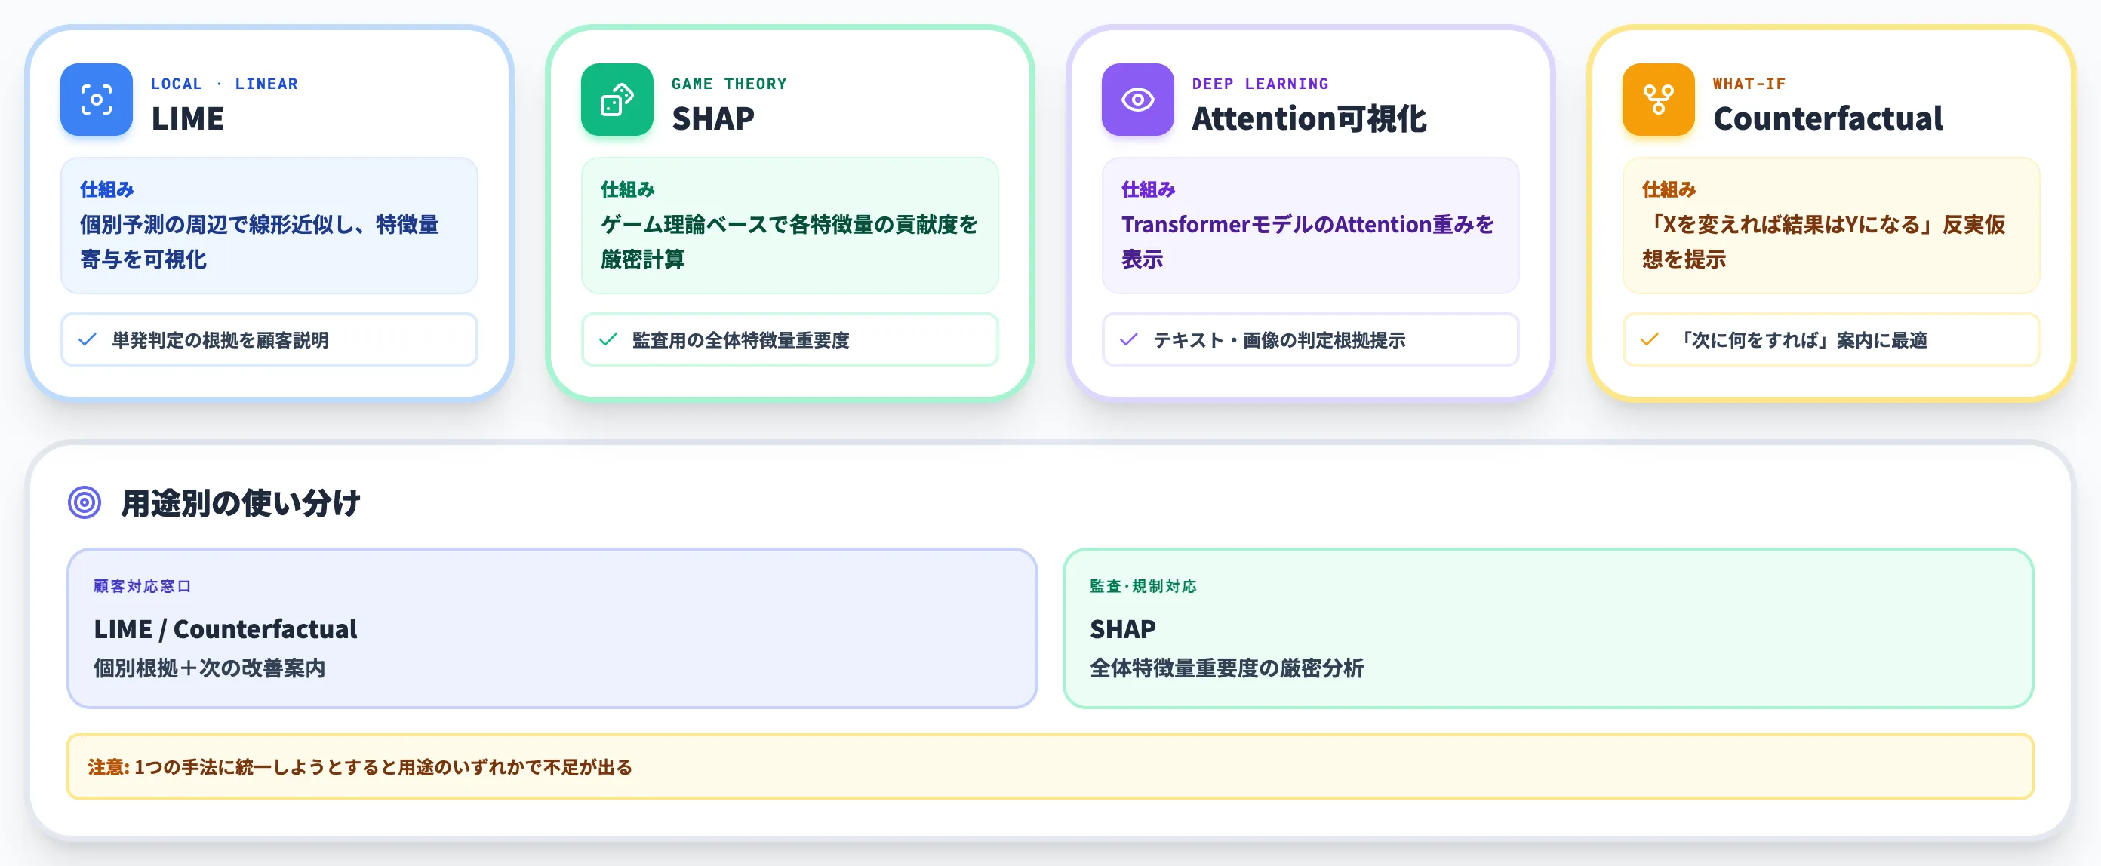The width and height of the screenshot is (2101, 866).
Task: Click the LOCAL · LINEAR label
Action: click(x=224, y=83)
